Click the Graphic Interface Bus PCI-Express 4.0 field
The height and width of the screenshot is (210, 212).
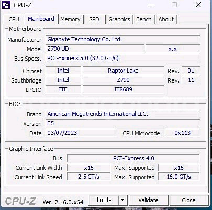pyautogui.click(x=133, y=158)
